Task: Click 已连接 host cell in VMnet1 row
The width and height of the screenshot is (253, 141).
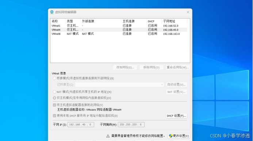Action: point(127,26)
